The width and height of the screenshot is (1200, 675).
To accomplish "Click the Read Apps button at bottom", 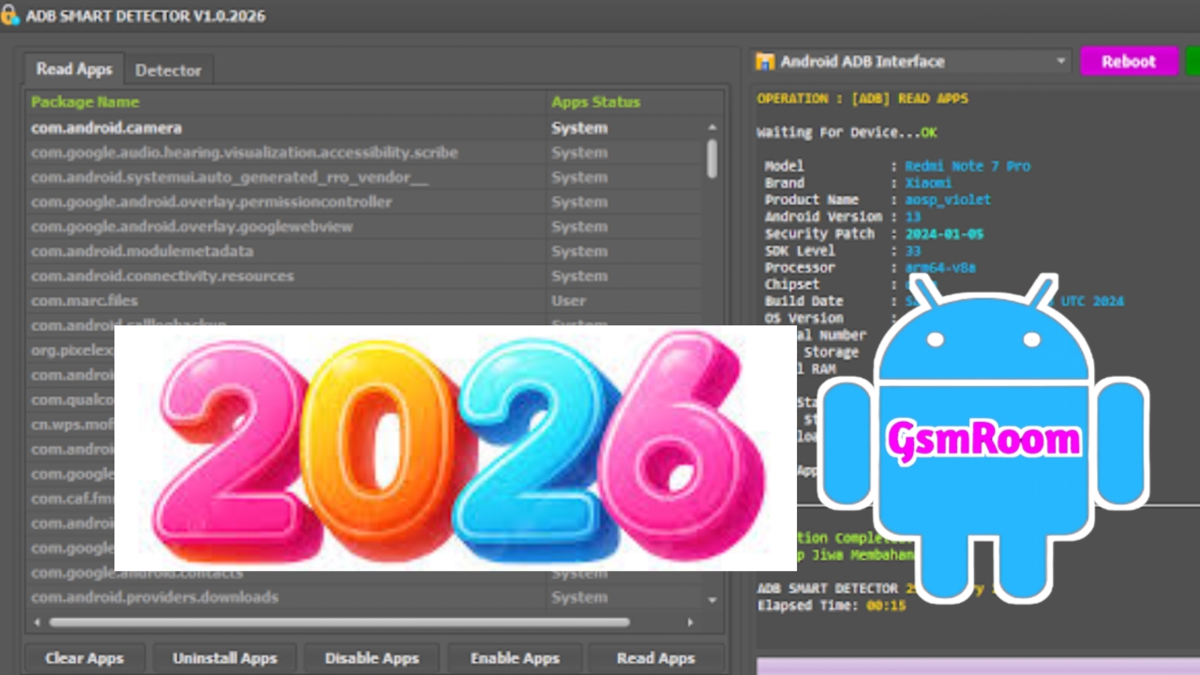I will coord(655,658).
